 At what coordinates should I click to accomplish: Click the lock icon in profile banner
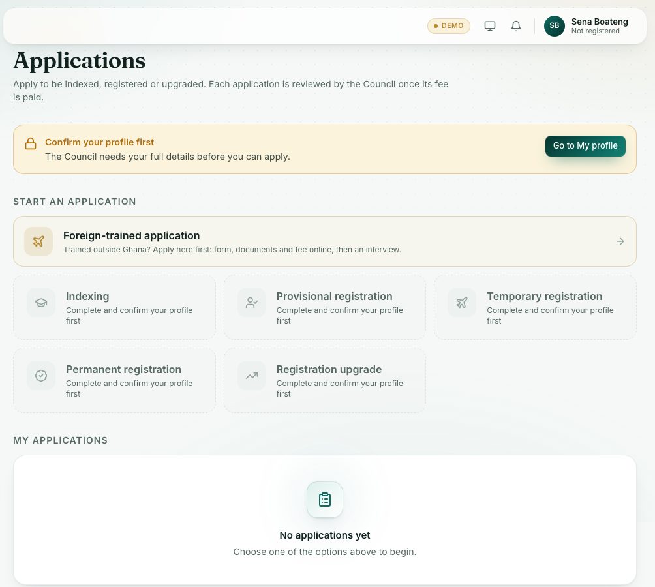click(31, 143)
